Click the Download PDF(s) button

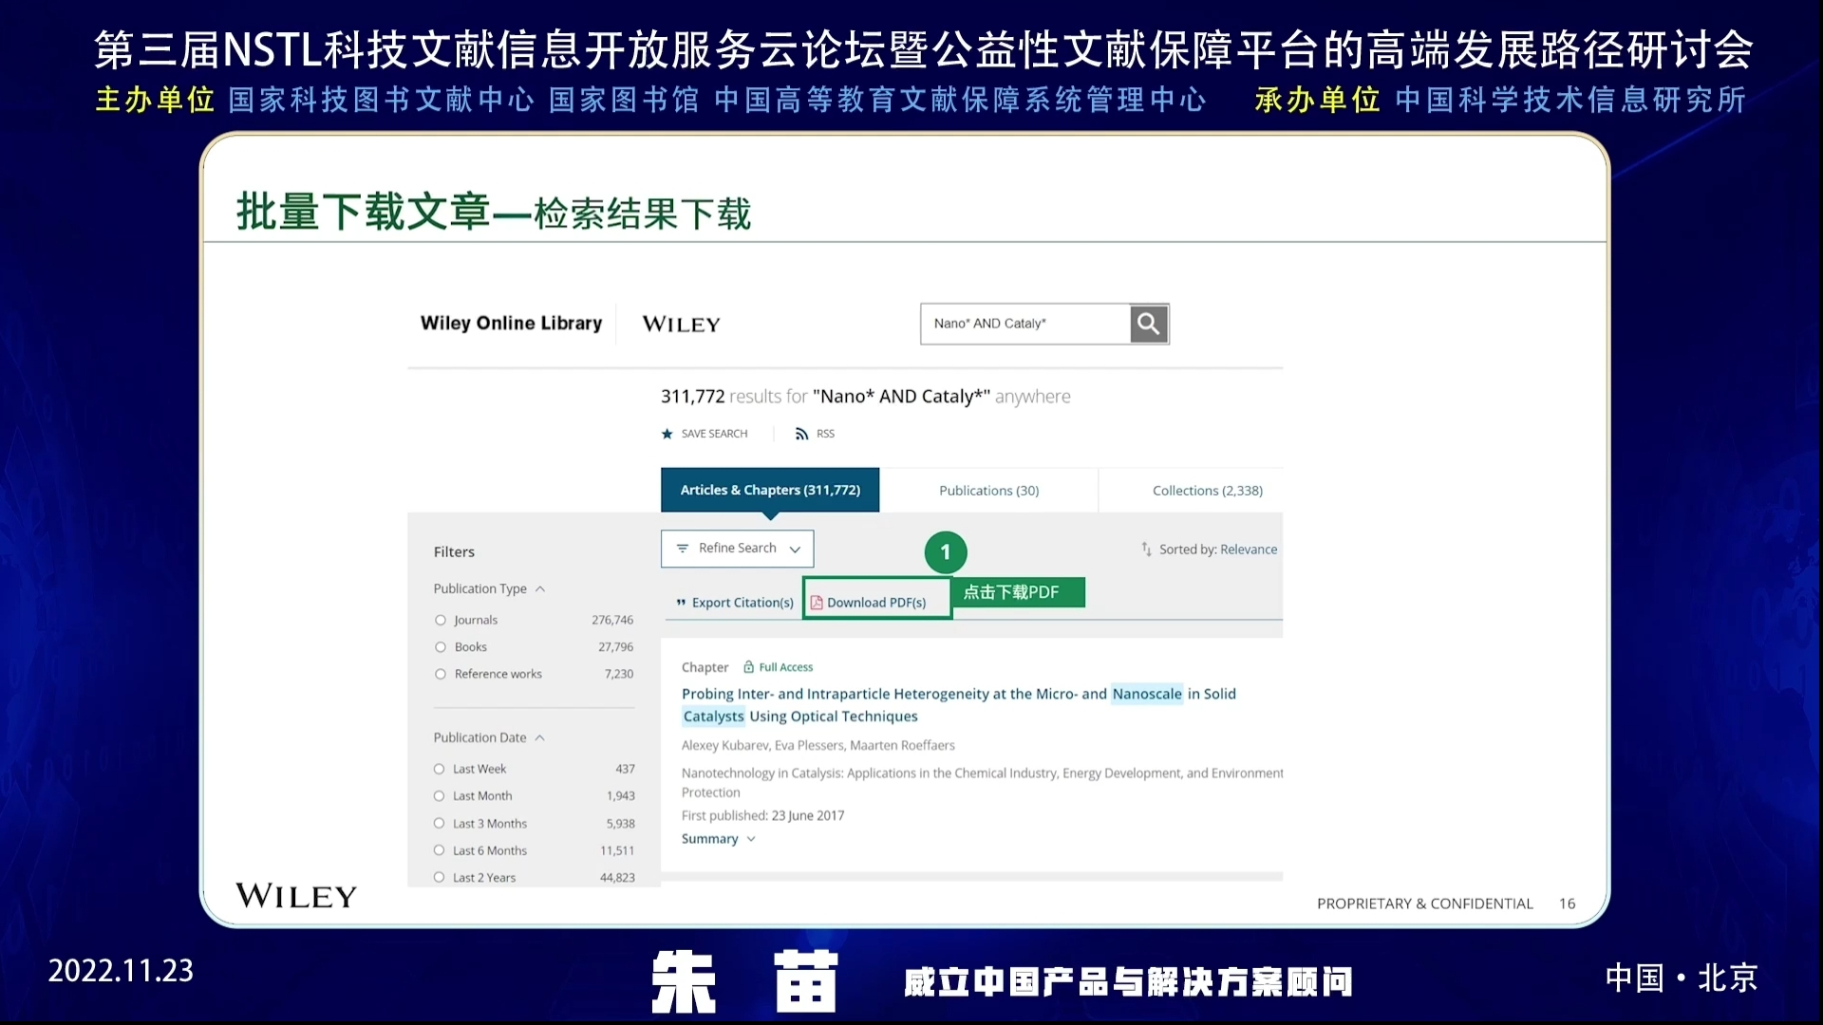(876, 599)
